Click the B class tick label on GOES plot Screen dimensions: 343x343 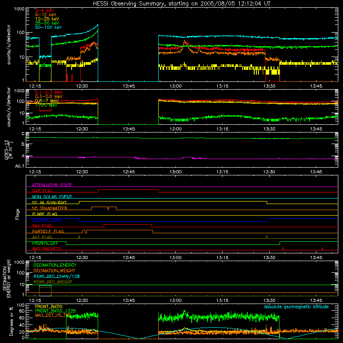23,144
